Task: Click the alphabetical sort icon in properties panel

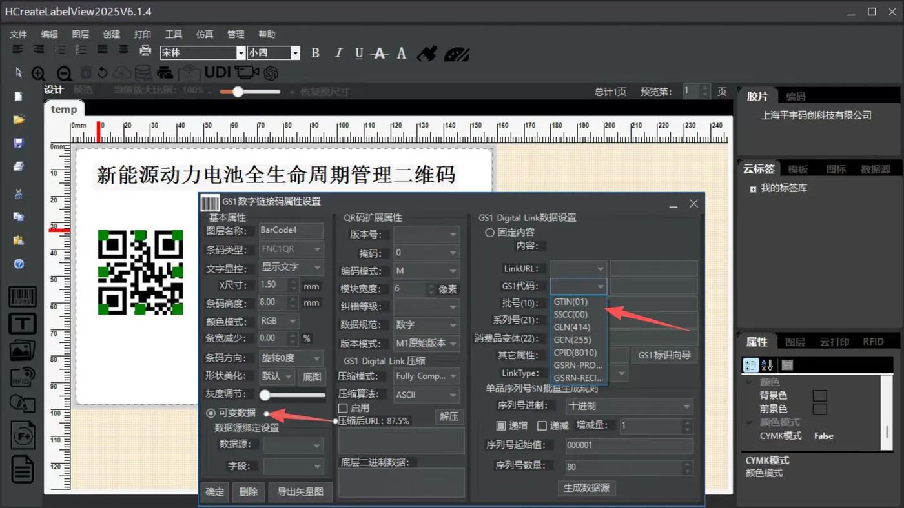Action: tap(767, 365)
